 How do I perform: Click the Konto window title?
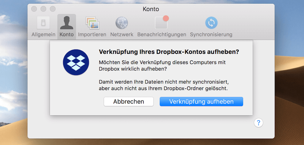[151, 9]
